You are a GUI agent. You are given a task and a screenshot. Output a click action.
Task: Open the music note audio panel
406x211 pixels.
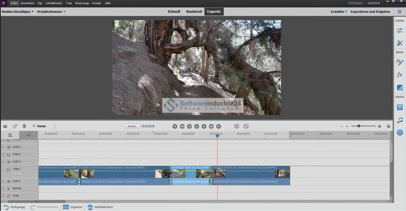point(400,120)
